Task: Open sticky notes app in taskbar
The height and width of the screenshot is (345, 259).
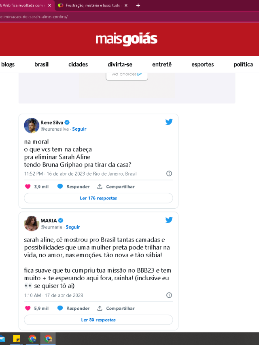Action: coord(17,339)
